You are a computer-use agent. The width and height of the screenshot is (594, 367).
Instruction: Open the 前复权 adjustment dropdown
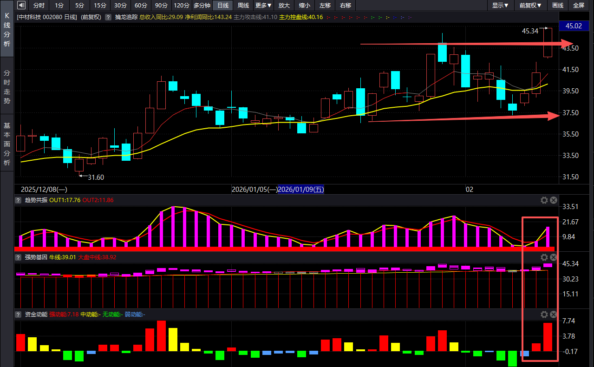(x=530, y=6)
